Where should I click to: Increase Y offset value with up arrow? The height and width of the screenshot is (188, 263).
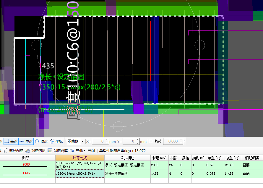click(138, 140)
